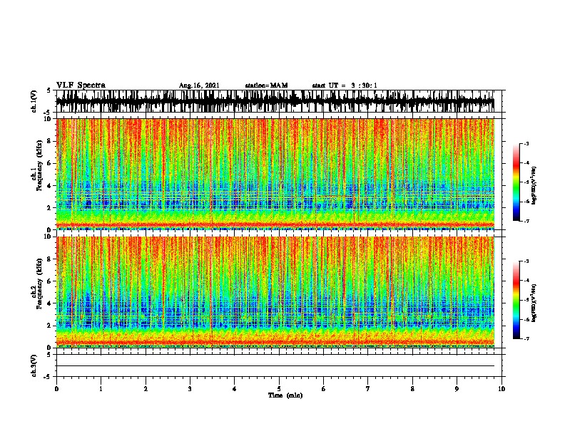Click the "10" kHz tick on ch.2 frequency axis
The image size is (565, 436).
coord(49,237)
